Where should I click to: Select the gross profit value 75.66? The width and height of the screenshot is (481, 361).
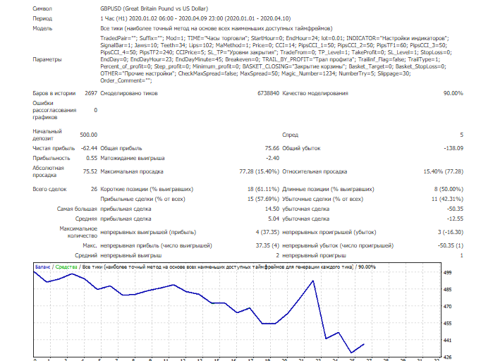pos(272,148)
